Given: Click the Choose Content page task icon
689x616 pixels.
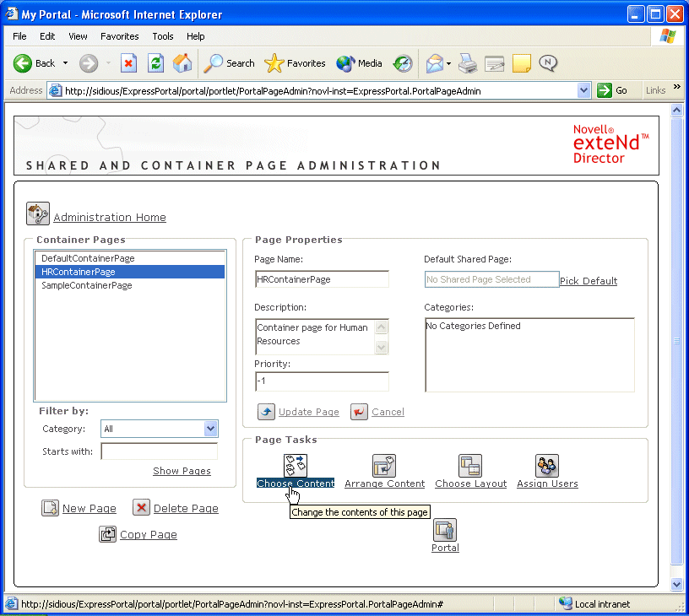Looking at the screenshot, I should pos(296,465).
